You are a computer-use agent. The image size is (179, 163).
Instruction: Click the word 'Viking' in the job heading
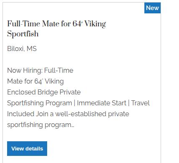(x=95, y=24)
